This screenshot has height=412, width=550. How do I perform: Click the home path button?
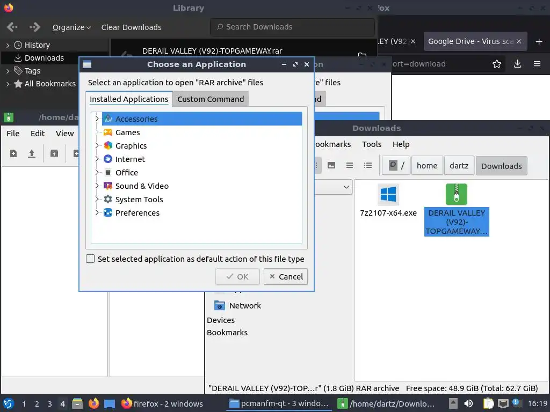427,165
